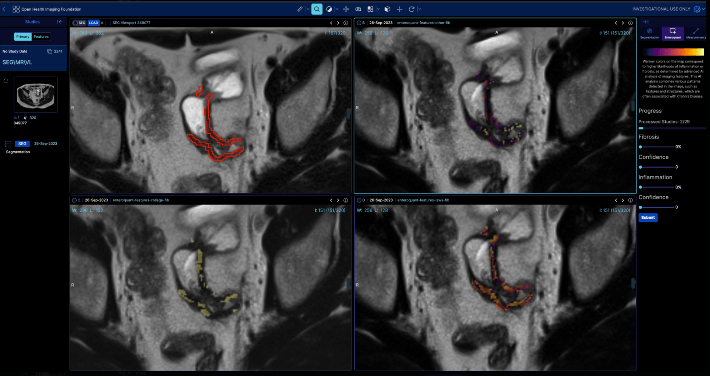Adjust the Fibrosis percentage slider

tap(657, 147)
